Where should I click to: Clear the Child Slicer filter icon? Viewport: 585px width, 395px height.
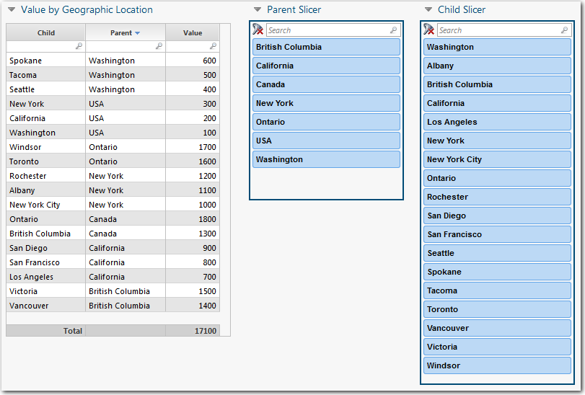click(429, 30)
